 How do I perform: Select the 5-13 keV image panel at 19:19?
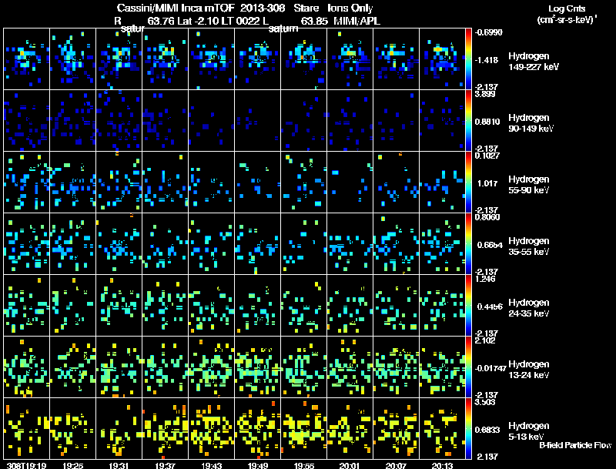click(27, 429)
